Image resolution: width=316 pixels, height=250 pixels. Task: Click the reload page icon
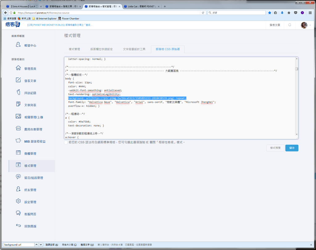(x=203, y=13)
